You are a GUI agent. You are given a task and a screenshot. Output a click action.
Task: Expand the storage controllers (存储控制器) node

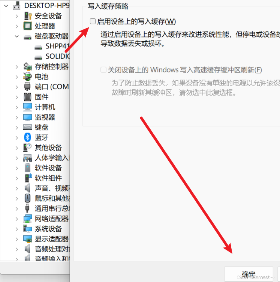17,67
